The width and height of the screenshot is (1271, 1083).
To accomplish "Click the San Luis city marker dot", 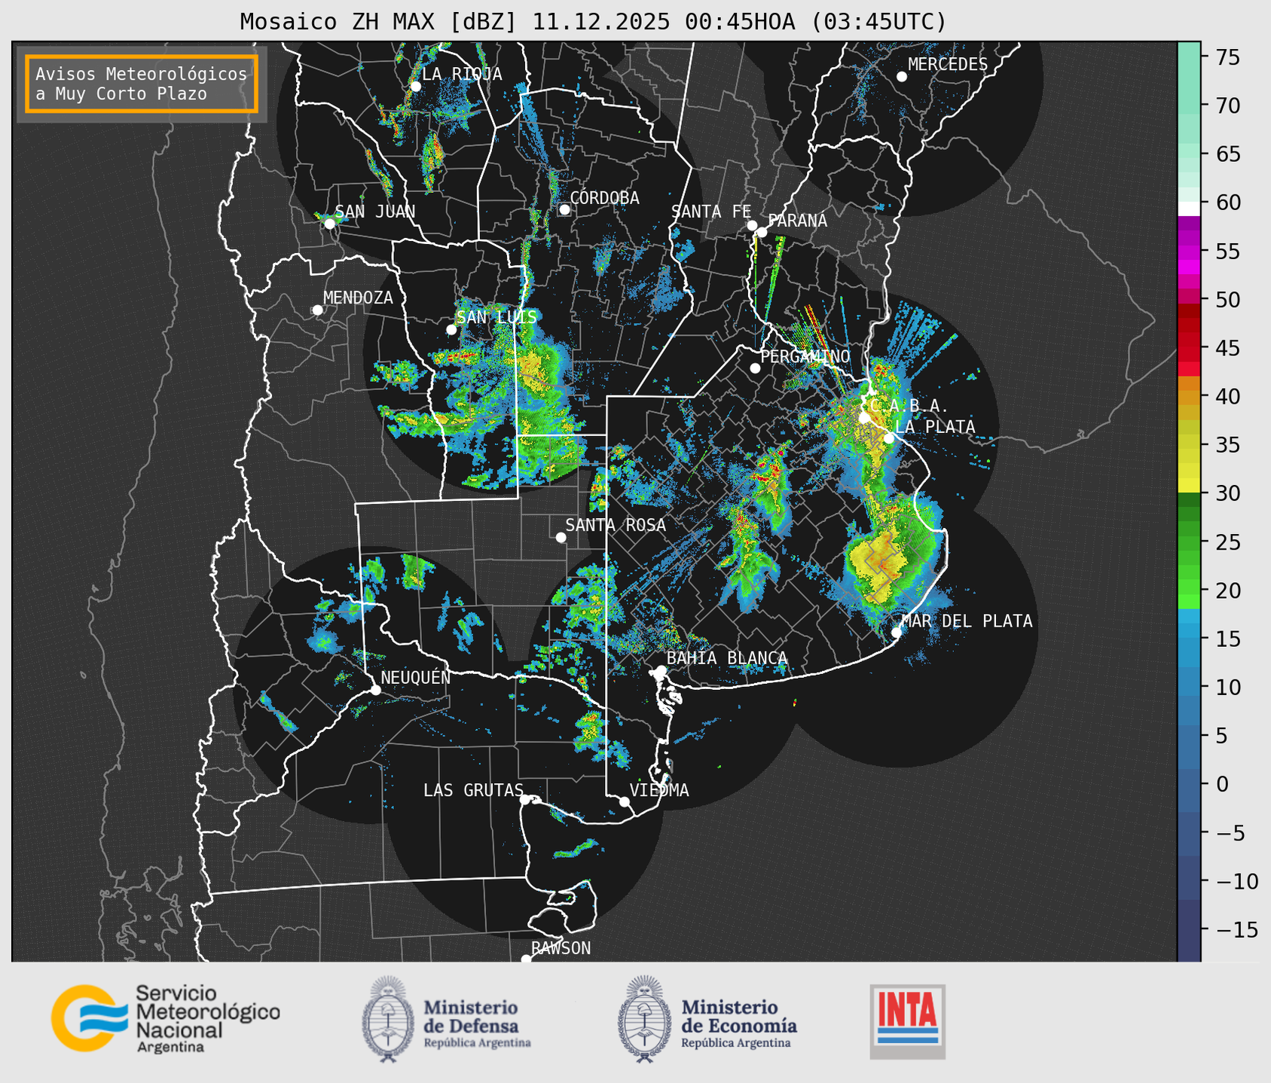I will pos(451,330).
